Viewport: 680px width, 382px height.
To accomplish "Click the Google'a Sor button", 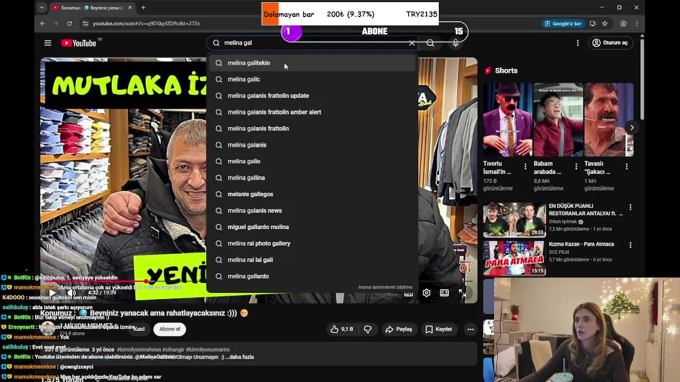I will tap(563, 23).
